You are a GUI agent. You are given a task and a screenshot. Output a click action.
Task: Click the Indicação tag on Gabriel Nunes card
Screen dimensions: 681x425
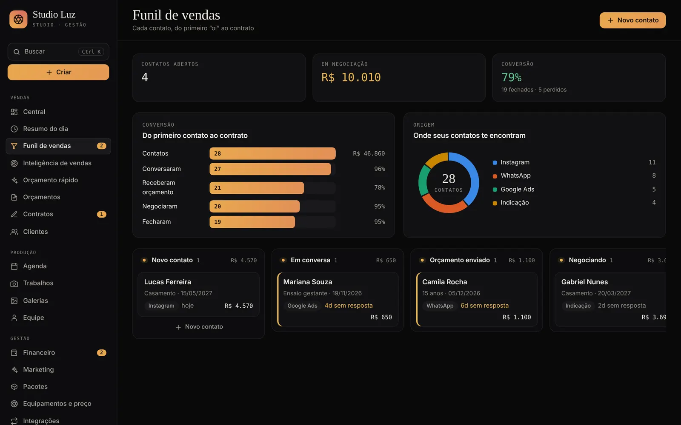(x=578, y=306)
